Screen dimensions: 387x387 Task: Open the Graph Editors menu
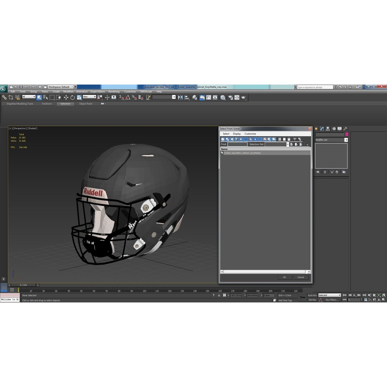point(97,92)
